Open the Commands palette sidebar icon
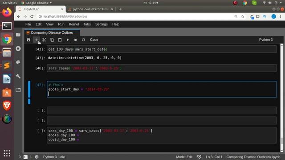 coord(18,62)
